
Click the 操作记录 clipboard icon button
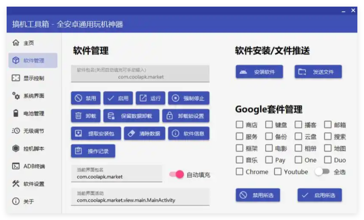pyautogui.click(x=93, y=151)
